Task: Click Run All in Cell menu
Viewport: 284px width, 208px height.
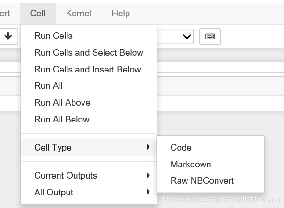Action: click(x=48, y=86)
